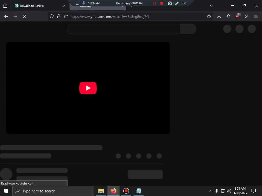Click the 1024x768 resolution label
Image resolution: width=262 pixels, height=196 pixels.
(x=94, y=3)
